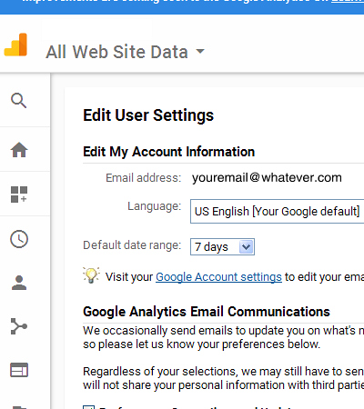The image size is (364, 409).
Task: Go to Home via house icon
Action: [x=19, y=149]
